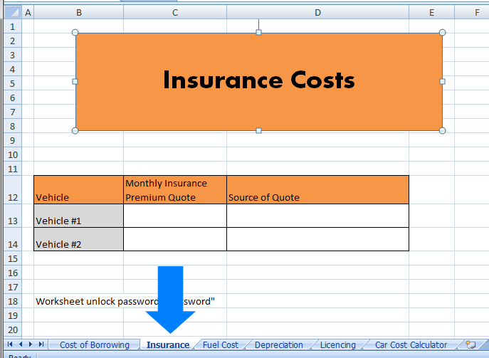Select column C header
Image resolution: width=489 pixels, height=358 pixels.
(175, 13)
